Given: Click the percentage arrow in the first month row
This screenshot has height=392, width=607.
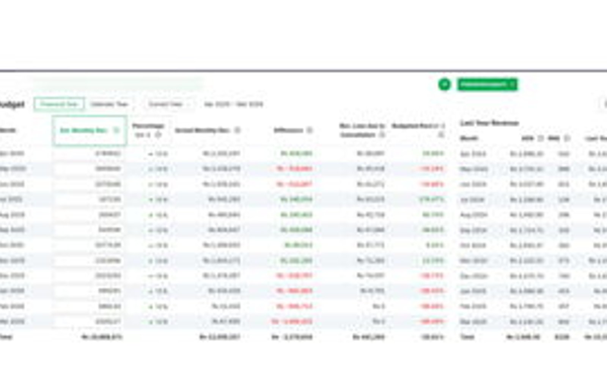Looking at the screenshot, I should [x=151, y=154].
